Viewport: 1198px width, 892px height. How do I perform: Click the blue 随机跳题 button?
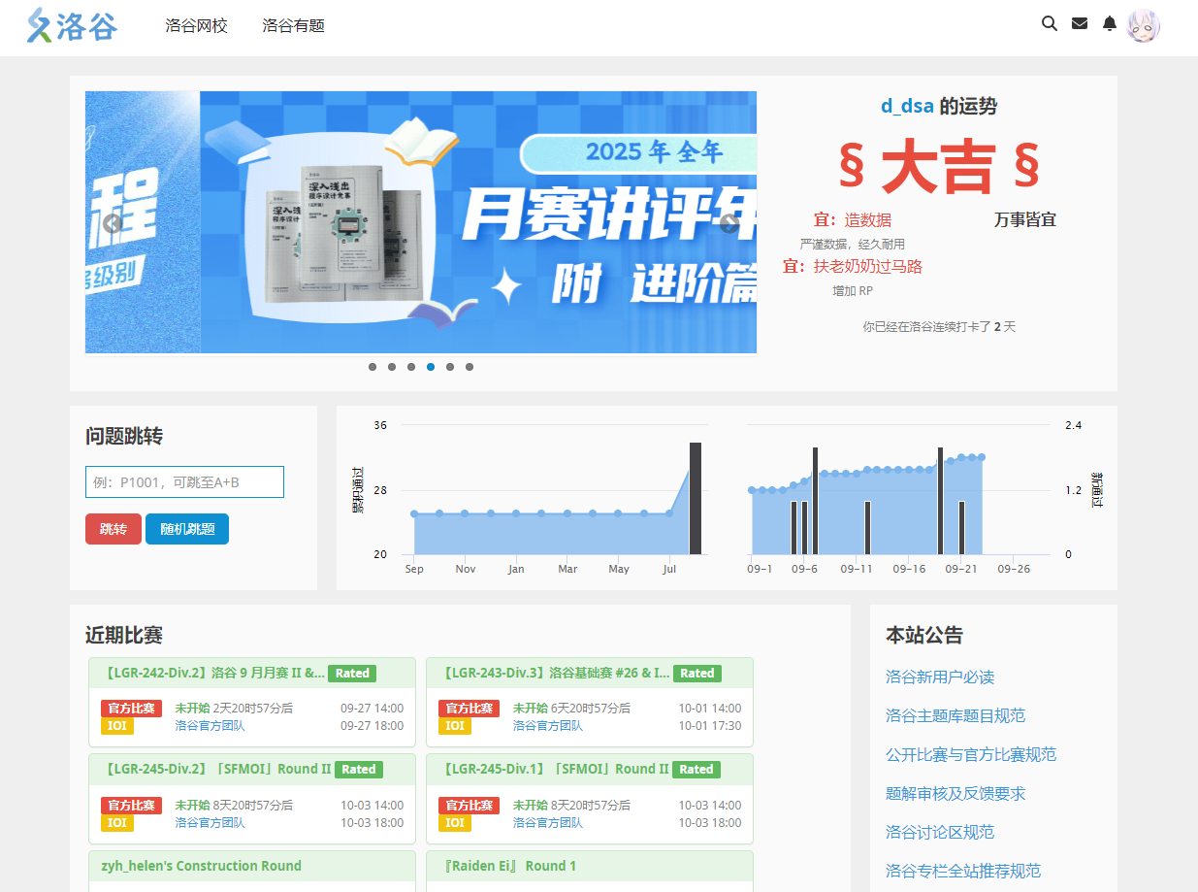point(187,529)
